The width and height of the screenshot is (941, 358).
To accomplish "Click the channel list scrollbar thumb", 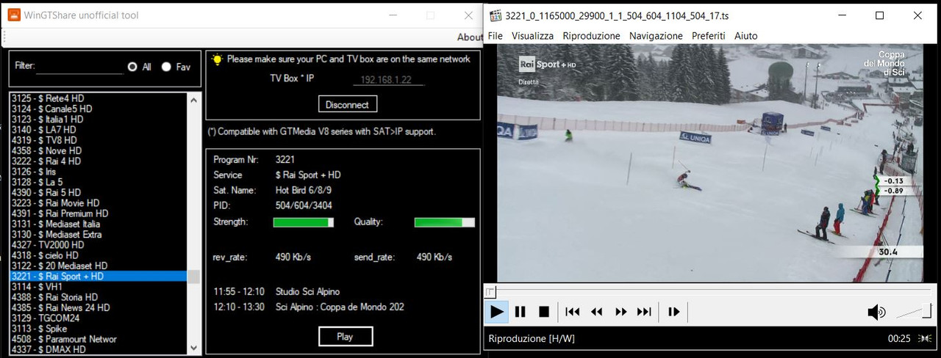I will point(194,277).
